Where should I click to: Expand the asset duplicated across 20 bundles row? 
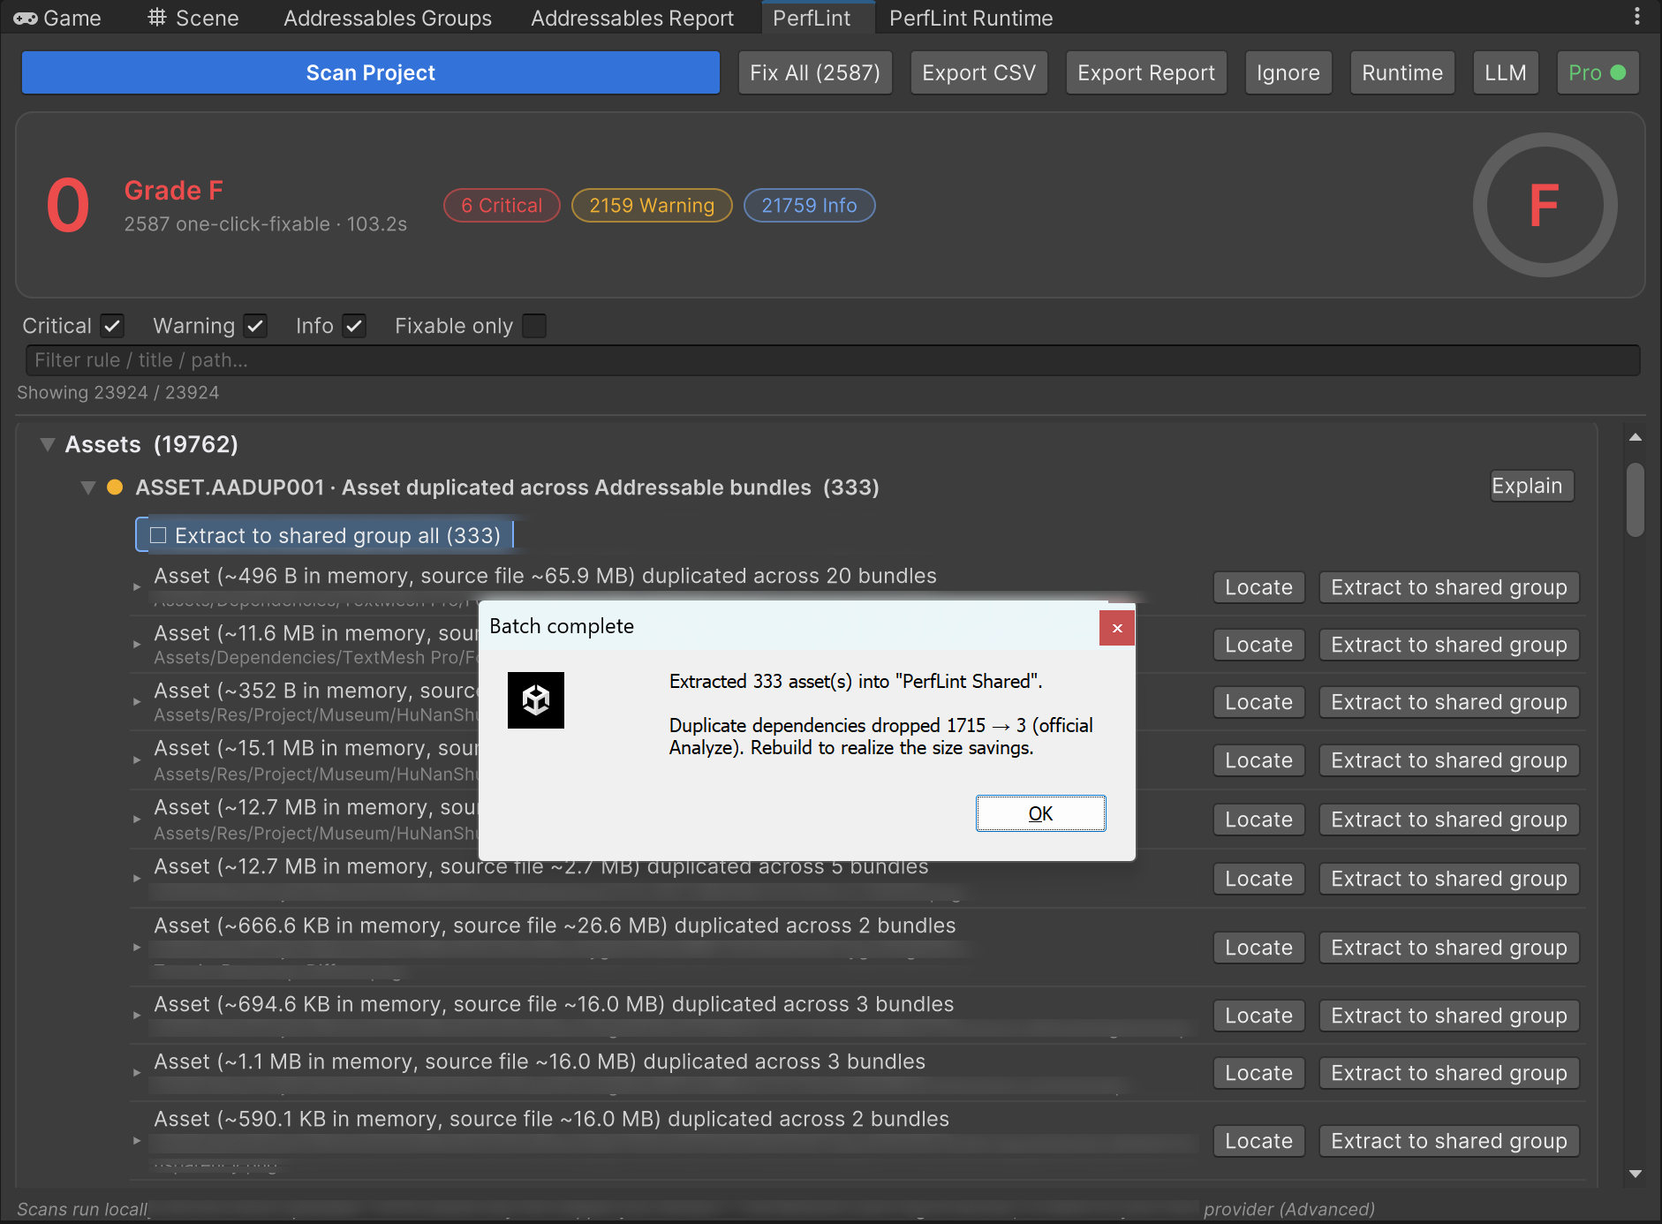[137, 586]
